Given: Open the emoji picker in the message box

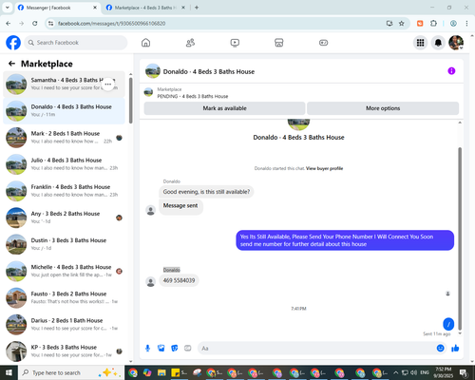Looking at the screenshot, I should (x=440, y=349).
